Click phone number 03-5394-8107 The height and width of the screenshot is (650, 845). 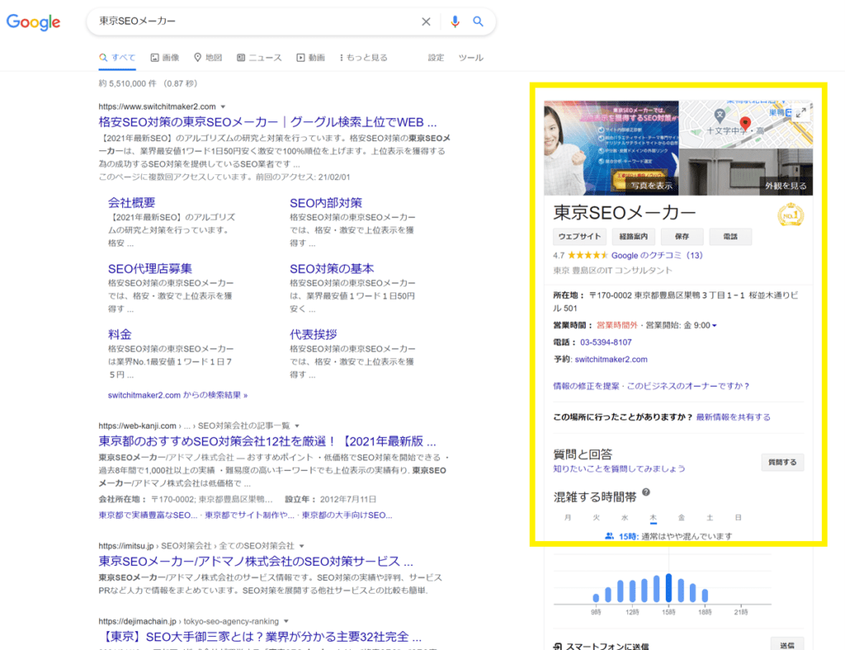[x=606, y=342]
